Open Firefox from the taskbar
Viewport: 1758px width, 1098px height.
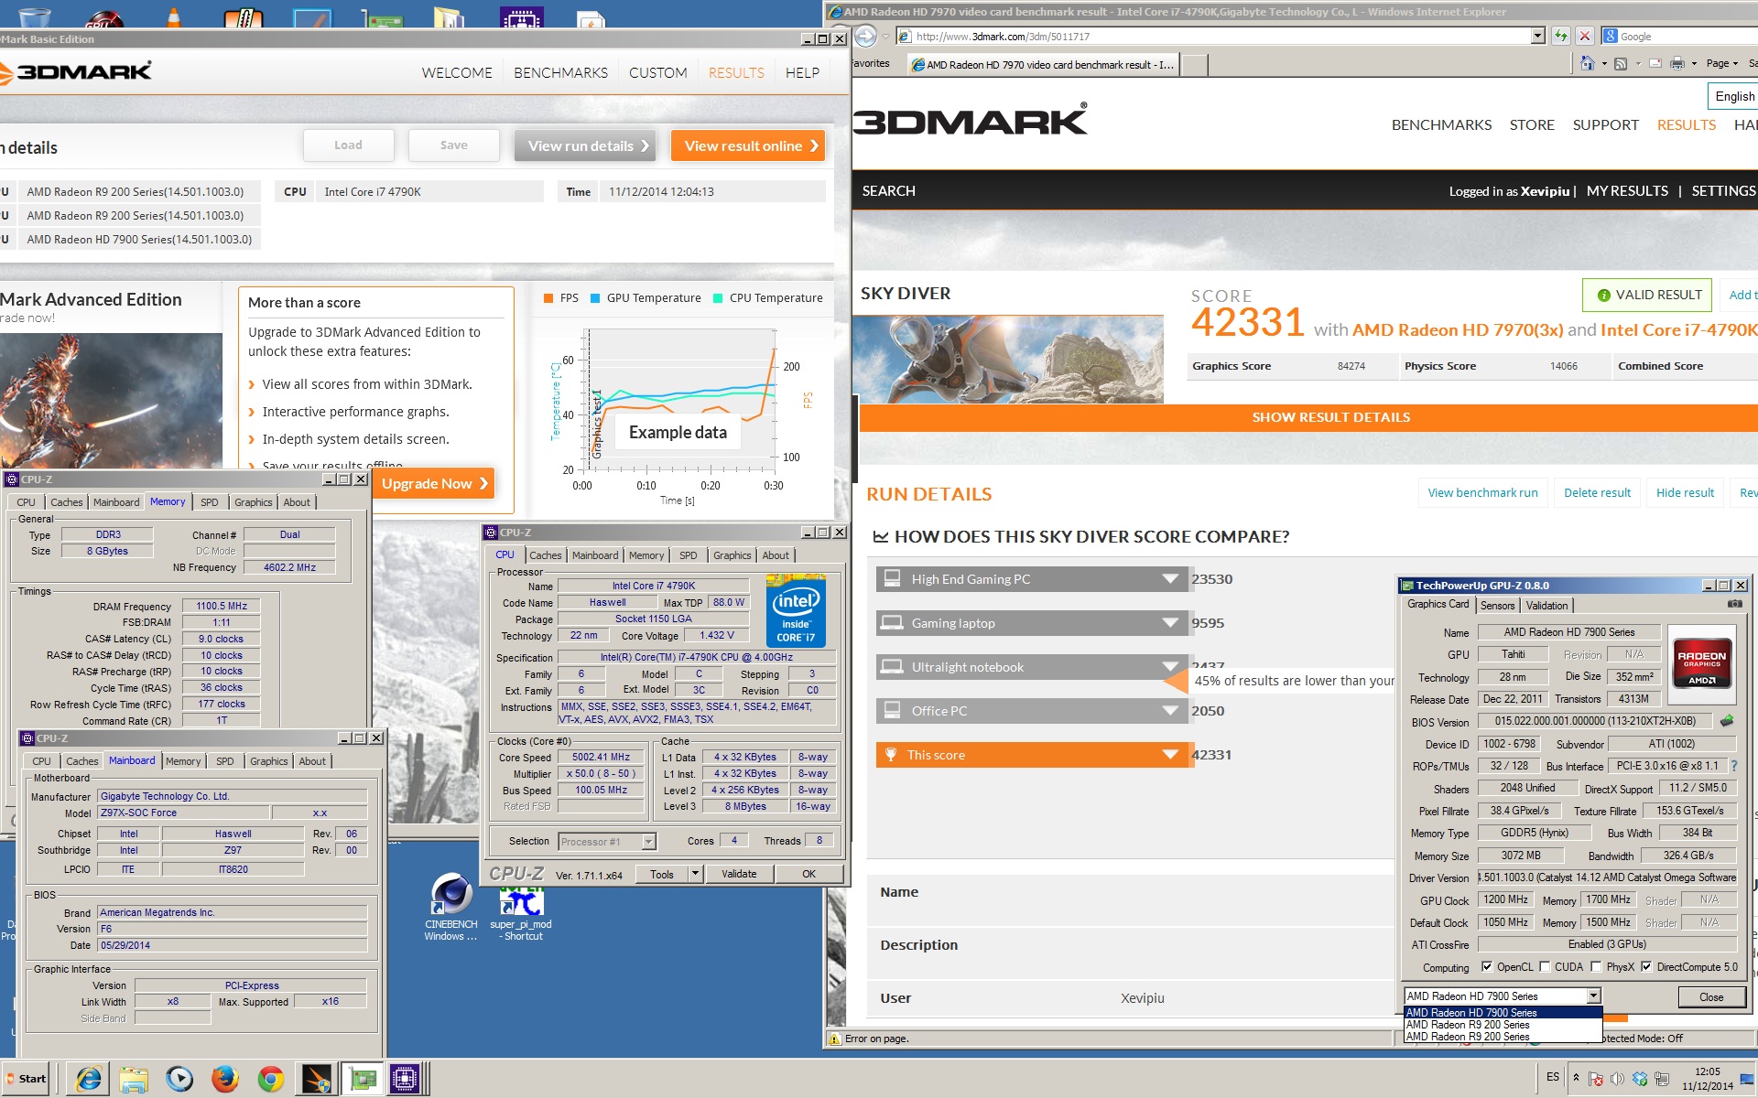pyautogui.click(x=225, y=1079)
